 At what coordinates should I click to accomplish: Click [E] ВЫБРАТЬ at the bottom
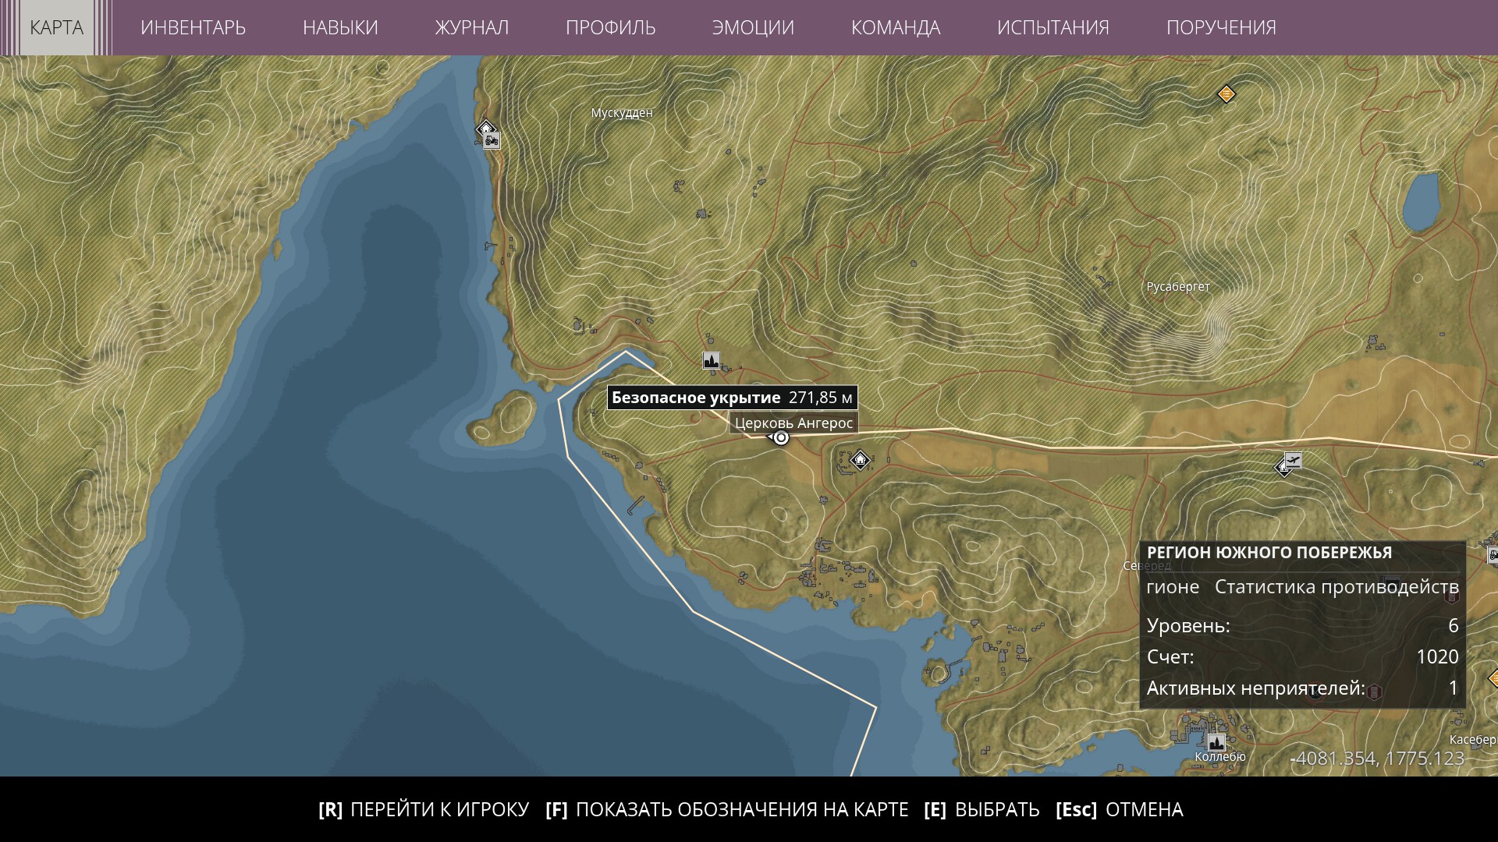(982, 809)
